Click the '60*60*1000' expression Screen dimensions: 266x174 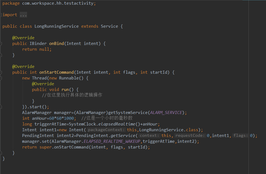(x=62, y=118)
